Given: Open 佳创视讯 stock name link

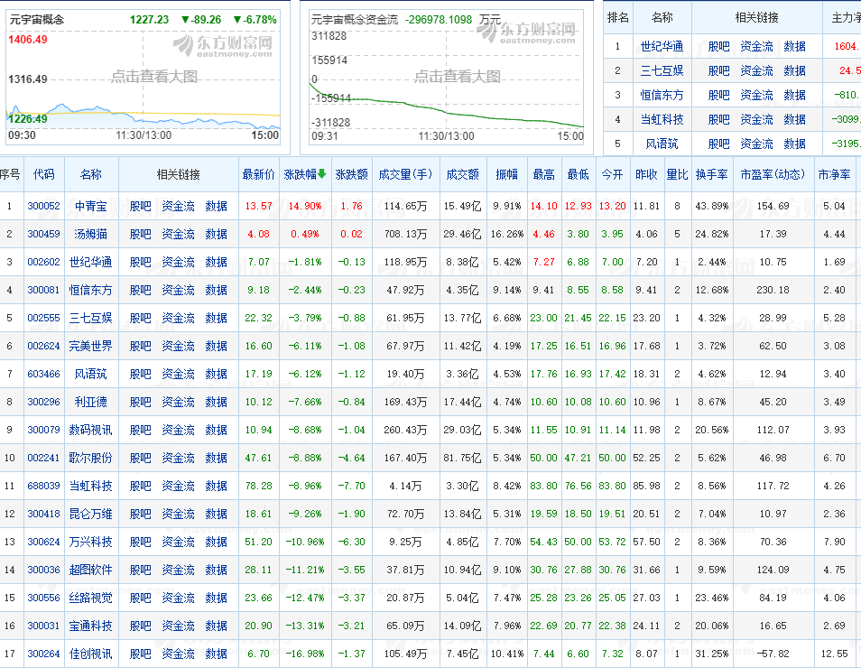Looking at the screenshot, I should (91, 654).
